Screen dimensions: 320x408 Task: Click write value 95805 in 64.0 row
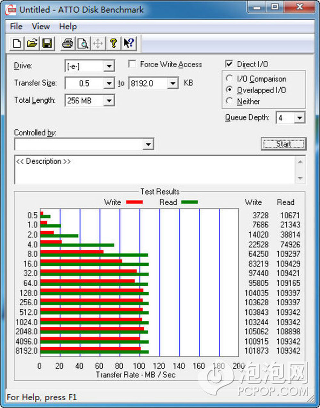(x=258, y=283)
